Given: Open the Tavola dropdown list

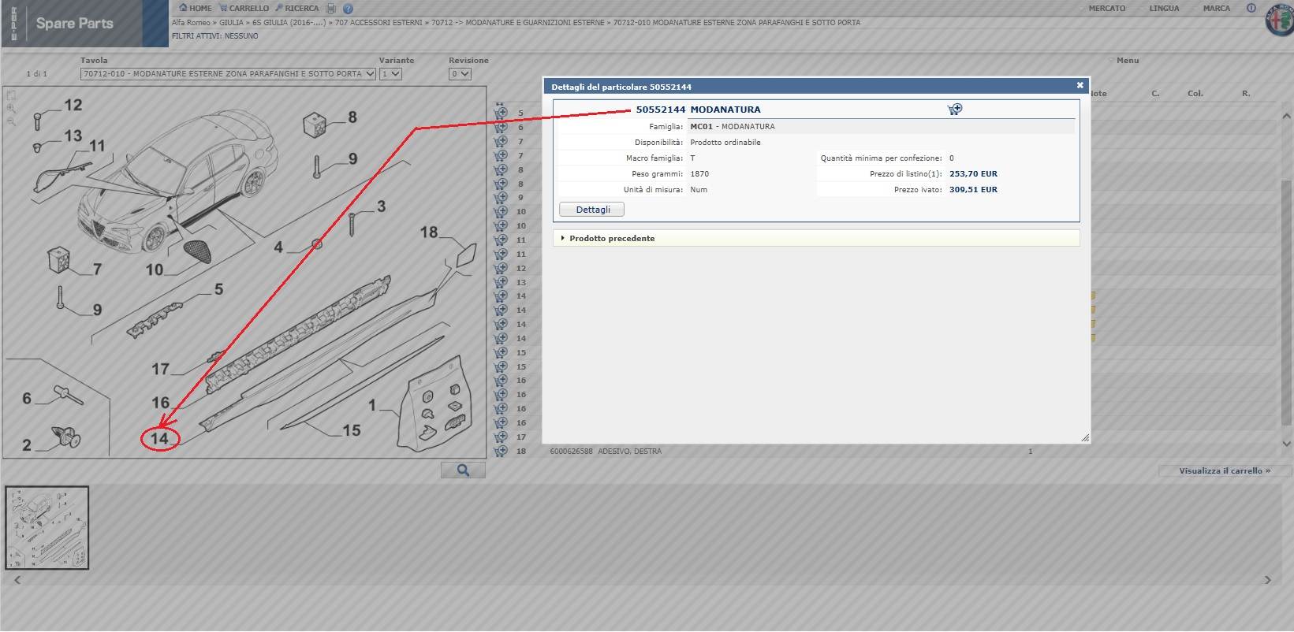Looking at the screenshot, I should [229, 74].
